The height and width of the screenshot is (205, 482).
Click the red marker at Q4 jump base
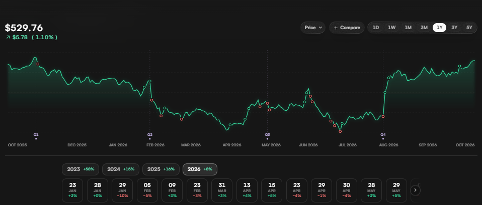point(383,116)
